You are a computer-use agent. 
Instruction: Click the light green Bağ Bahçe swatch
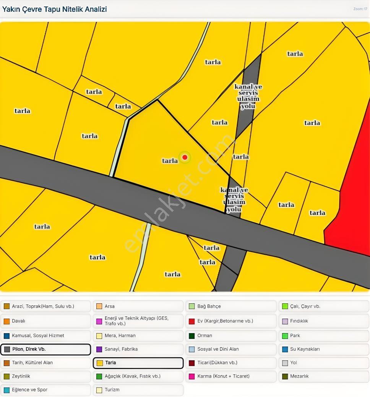tap(192, 306)
